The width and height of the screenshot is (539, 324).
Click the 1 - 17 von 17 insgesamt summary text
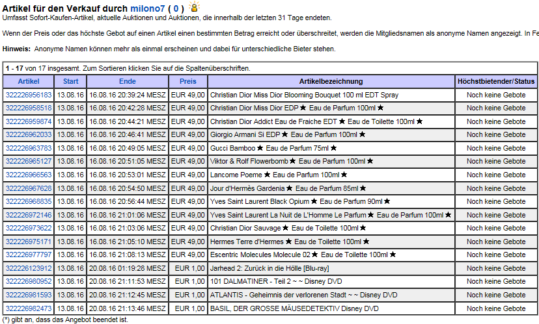pos(128,68)
